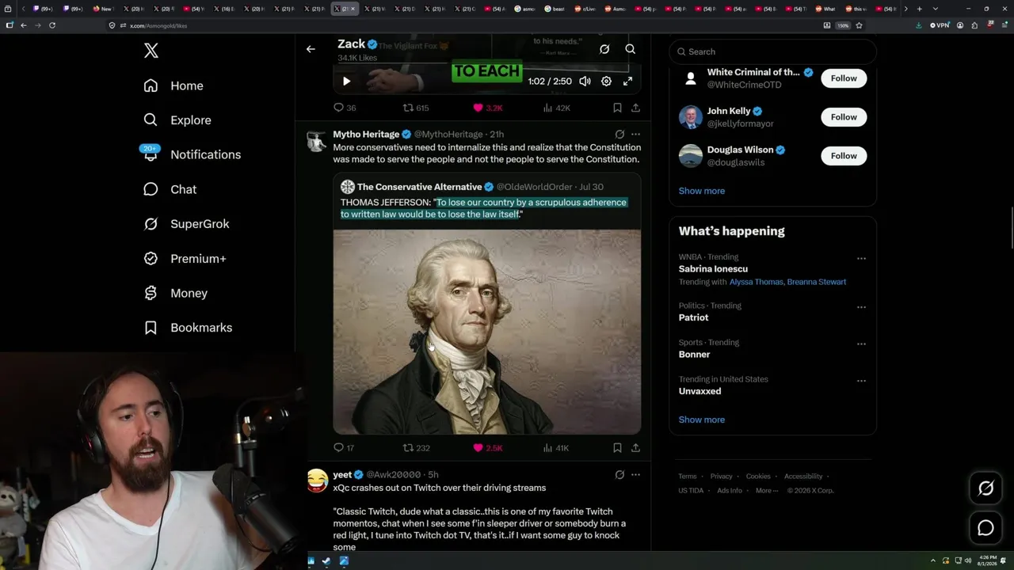Open Mytho Heritage's profile name link
1014x570 pixels.
[x=366, y=135]
